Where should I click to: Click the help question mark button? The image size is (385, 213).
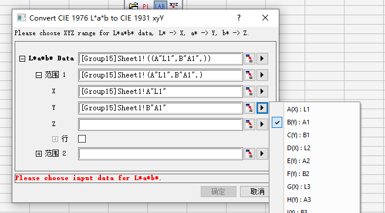tap(239, 18)
